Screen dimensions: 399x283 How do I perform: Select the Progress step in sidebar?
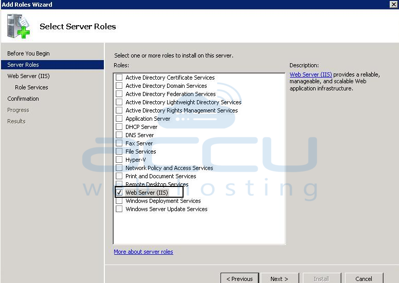pos(18,110)
